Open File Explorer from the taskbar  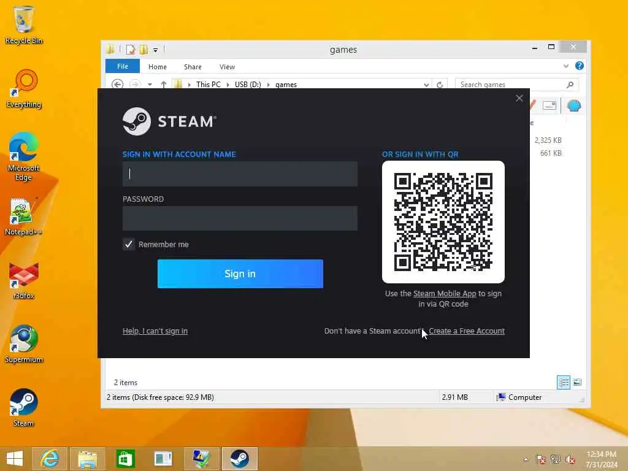pyautogui.click(x=87, y=459)
